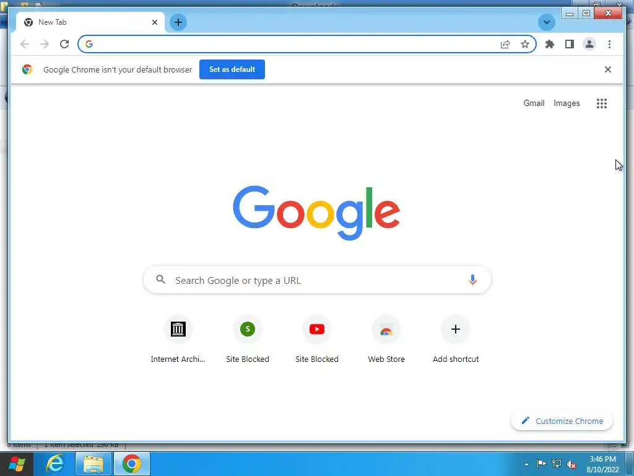This screenshot has height=476, width=634.
Task: Select the New Tab tab
Action: [x=90, y=22]
